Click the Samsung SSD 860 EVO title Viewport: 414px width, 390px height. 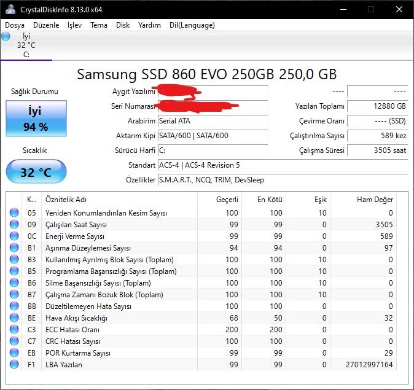pyautogui.click(x=207, y=74)
